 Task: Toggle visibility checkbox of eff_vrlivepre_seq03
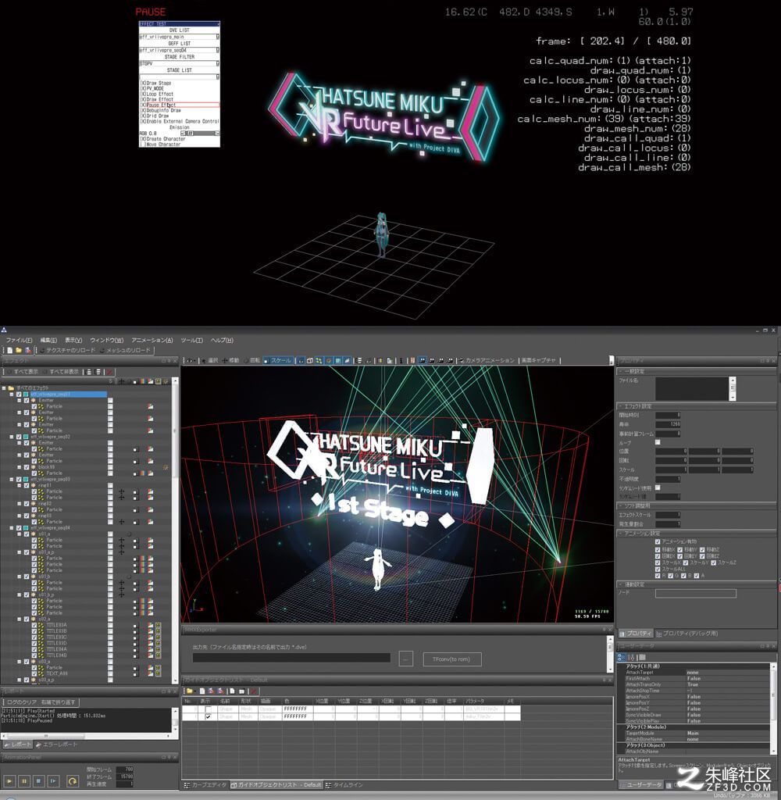(19, 480)
